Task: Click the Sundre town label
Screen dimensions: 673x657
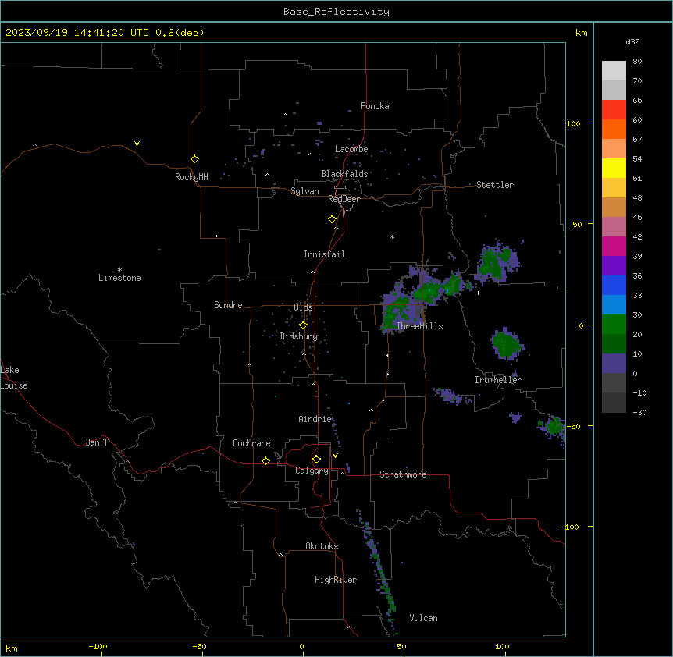Action: (x=228, y=305)
